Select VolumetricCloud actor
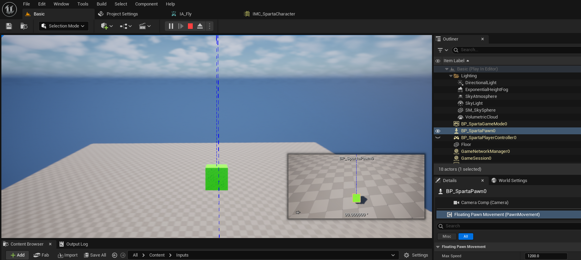Image resolution: width=581 pixels, height=260 pixels. click(x=481, y=117)
